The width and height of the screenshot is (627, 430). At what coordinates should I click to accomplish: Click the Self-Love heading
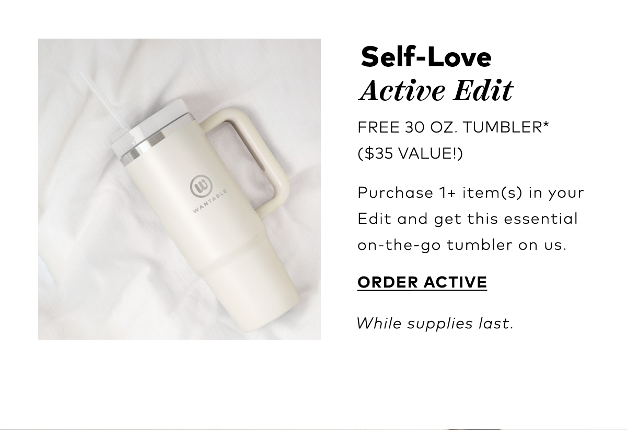426,57
